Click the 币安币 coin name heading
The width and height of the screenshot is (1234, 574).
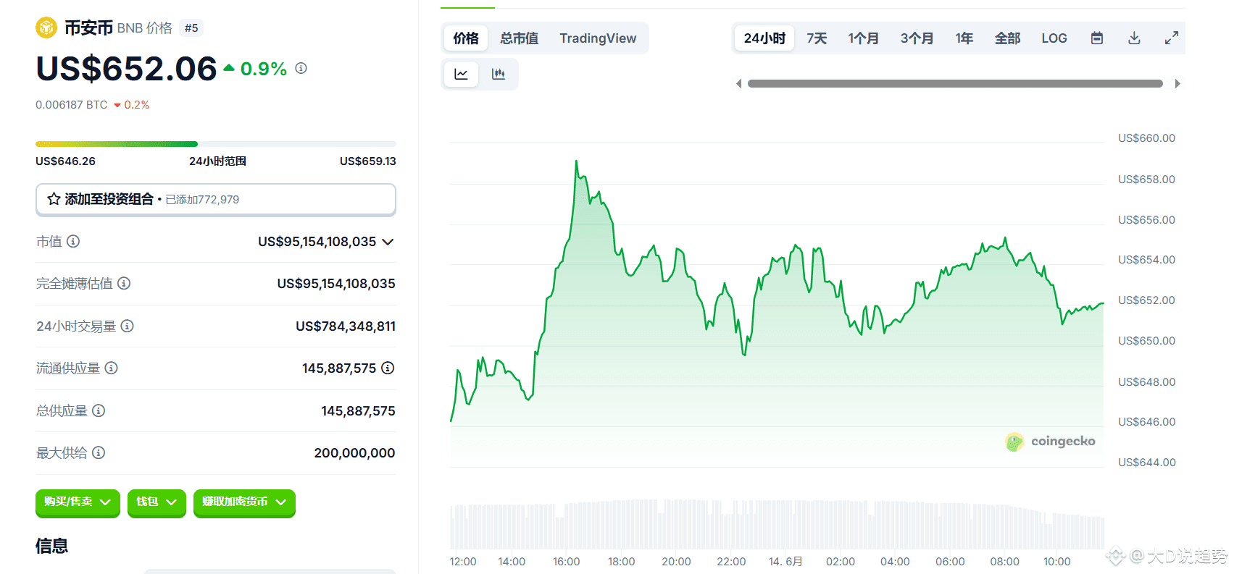click(x=88, y=28)
